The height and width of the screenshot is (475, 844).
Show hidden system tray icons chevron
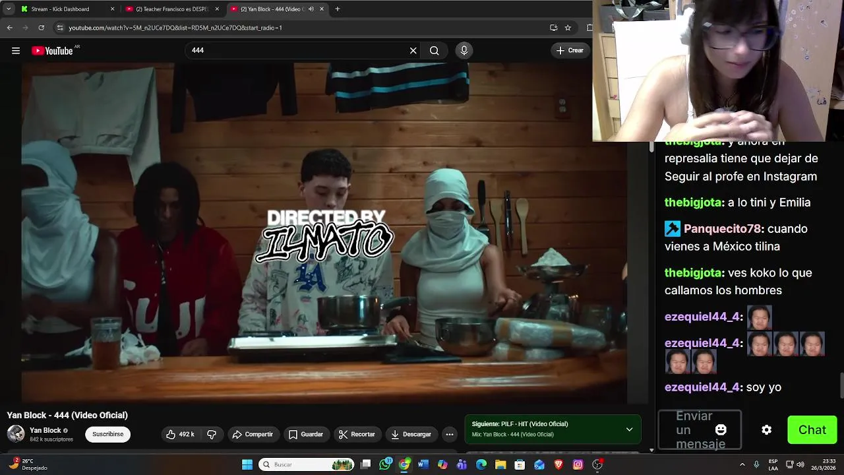click(x=742, y=464)
